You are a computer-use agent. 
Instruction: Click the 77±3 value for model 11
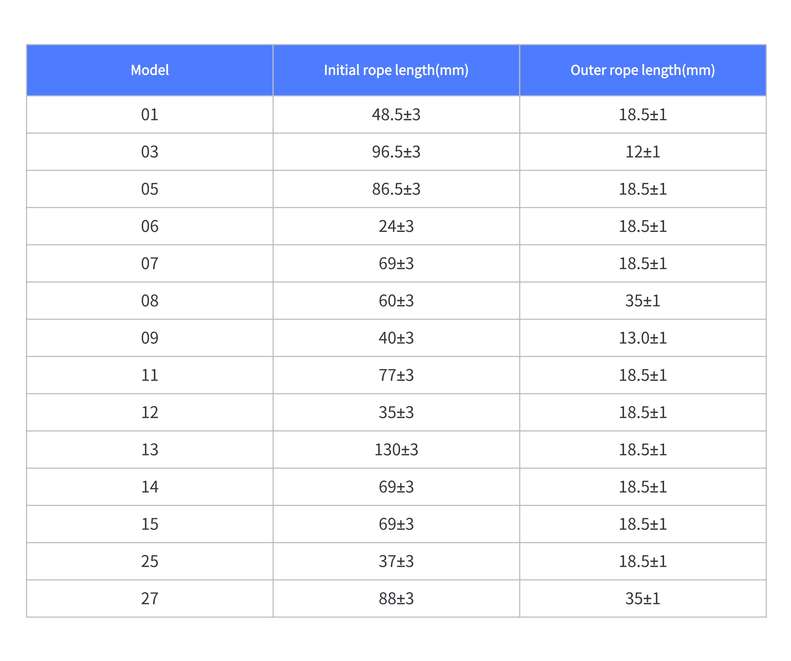coord(396,375)
